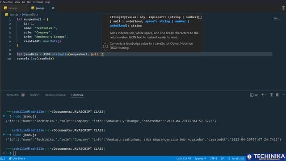Screen dimensions: 286x161
Task: Click jsonData symbol in the breadcrumb
Action: click(x=32, y=14)
